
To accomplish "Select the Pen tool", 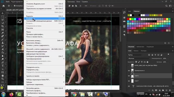I will [2, 63].
